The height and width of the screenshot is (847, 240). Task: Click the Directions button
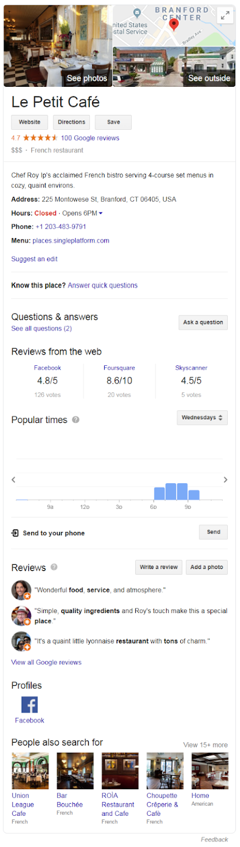[71, 122]
